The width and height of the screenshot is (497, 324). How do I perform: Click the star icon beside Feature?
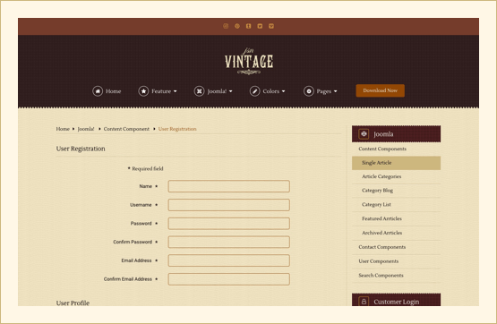point(143,91)
